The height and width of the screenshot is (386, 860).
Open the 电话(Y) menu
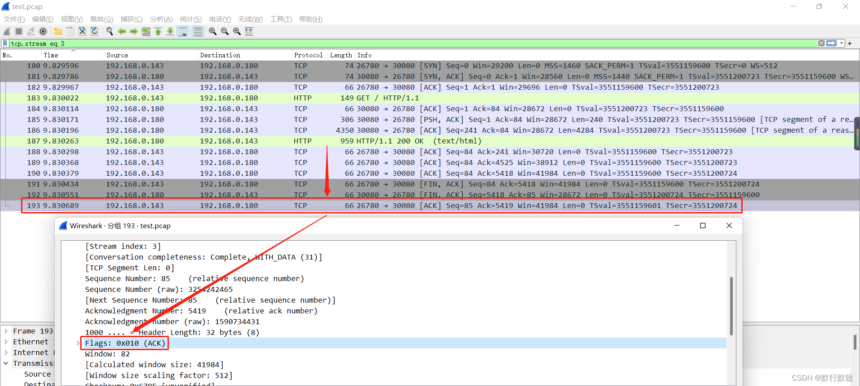[x=220, y=19]
